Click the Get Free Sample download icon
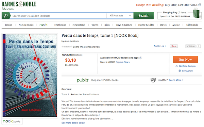Image resolution: width=204 pixels, height=127 pixels. tap(177, 66)
